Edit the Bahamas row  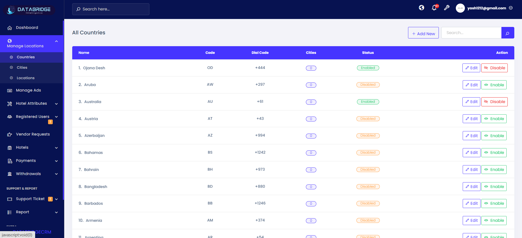[471, 153]
